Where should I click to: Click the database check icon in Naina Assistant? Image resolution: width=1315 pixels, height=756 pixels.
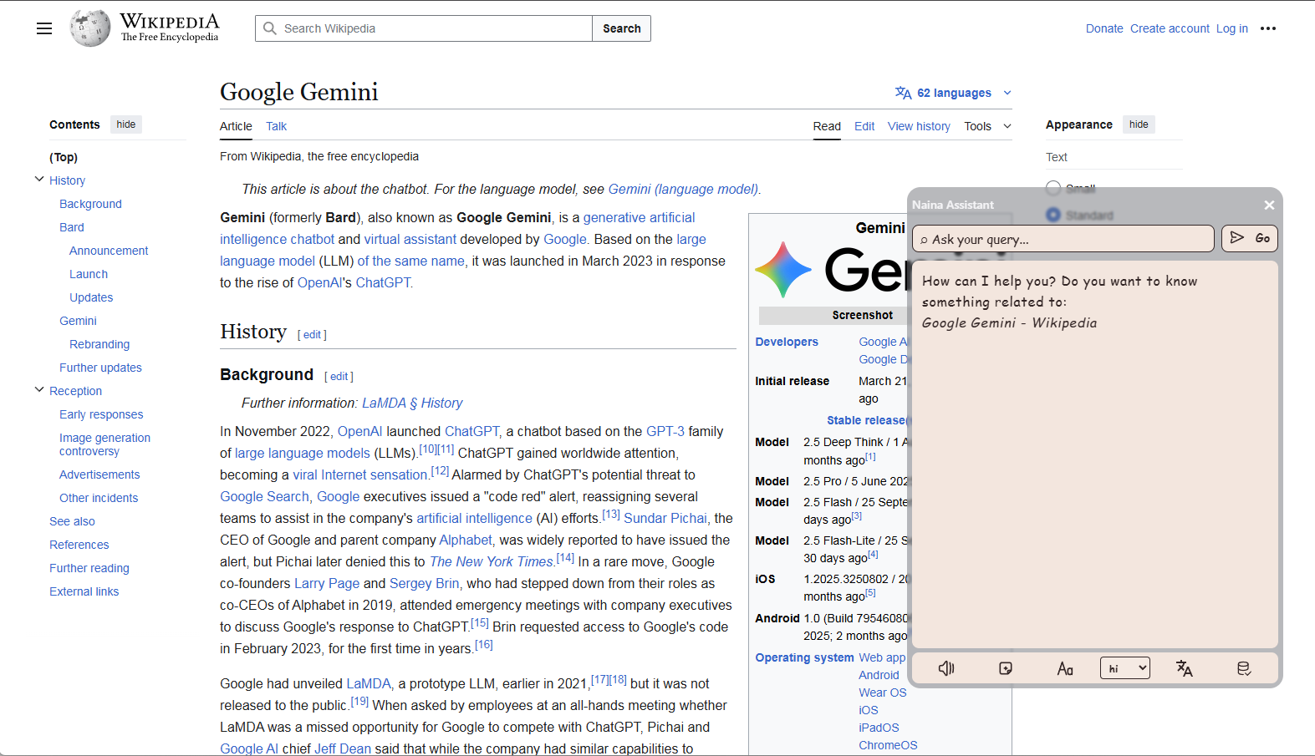[x=1244, y=668]
